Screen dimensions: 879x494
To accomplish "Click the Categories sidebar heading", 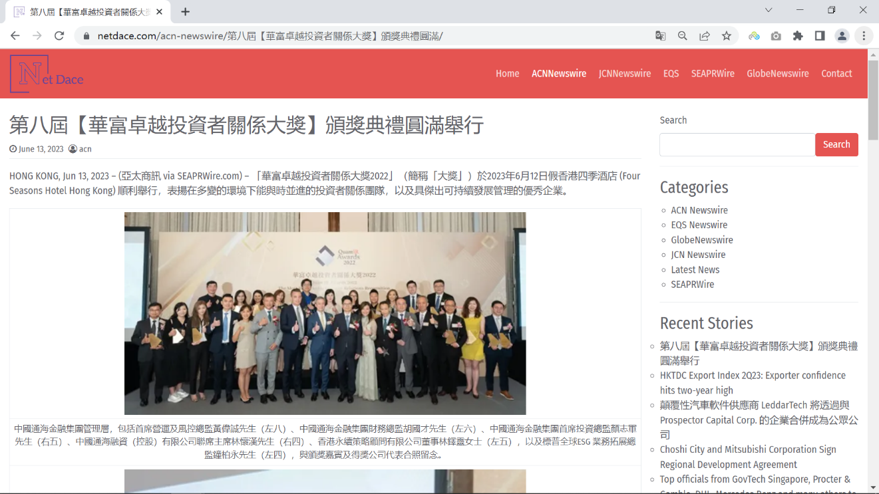I will click(694, 187).
